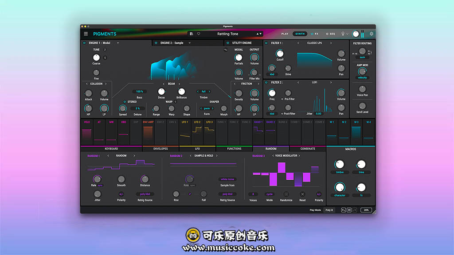This screenshot has width=454, height=255.
Task: Click the waveform icon above the Modal display
Action: click(x=226, y=50)
